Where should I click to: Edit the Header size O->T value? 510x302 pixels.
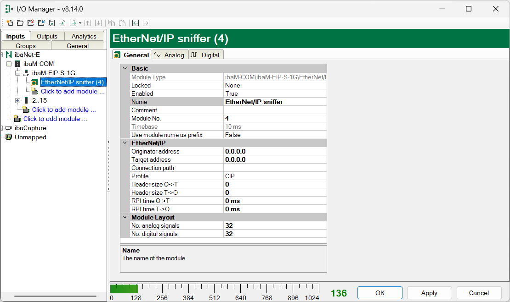click(x=275, y=184)
